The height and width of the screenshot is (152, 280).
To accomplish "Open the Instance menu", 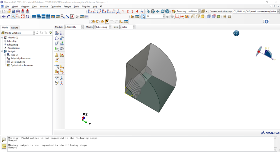I will click(x=44, y=7).
